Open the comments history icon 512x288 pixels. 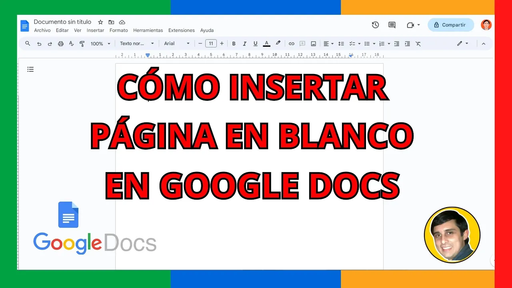392,25
